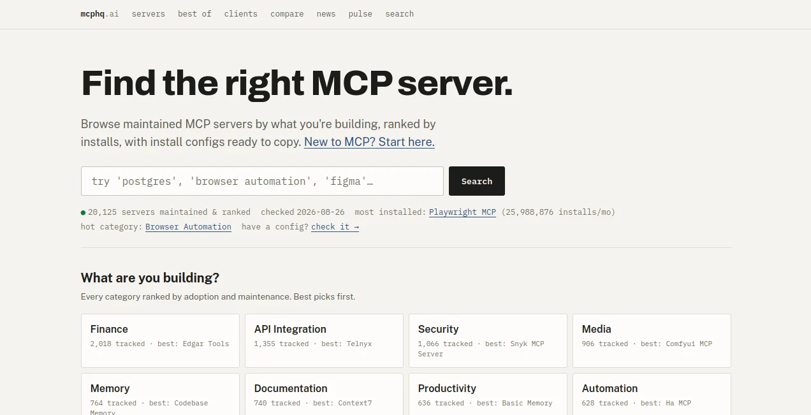Open the clients nav item
The width and height of the screenshot is (811, 415).
(241, 13)
